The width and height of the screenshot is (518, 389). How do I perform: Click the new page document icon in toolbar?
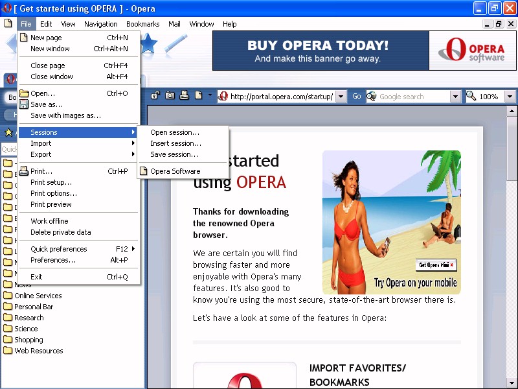pos(199,96)
